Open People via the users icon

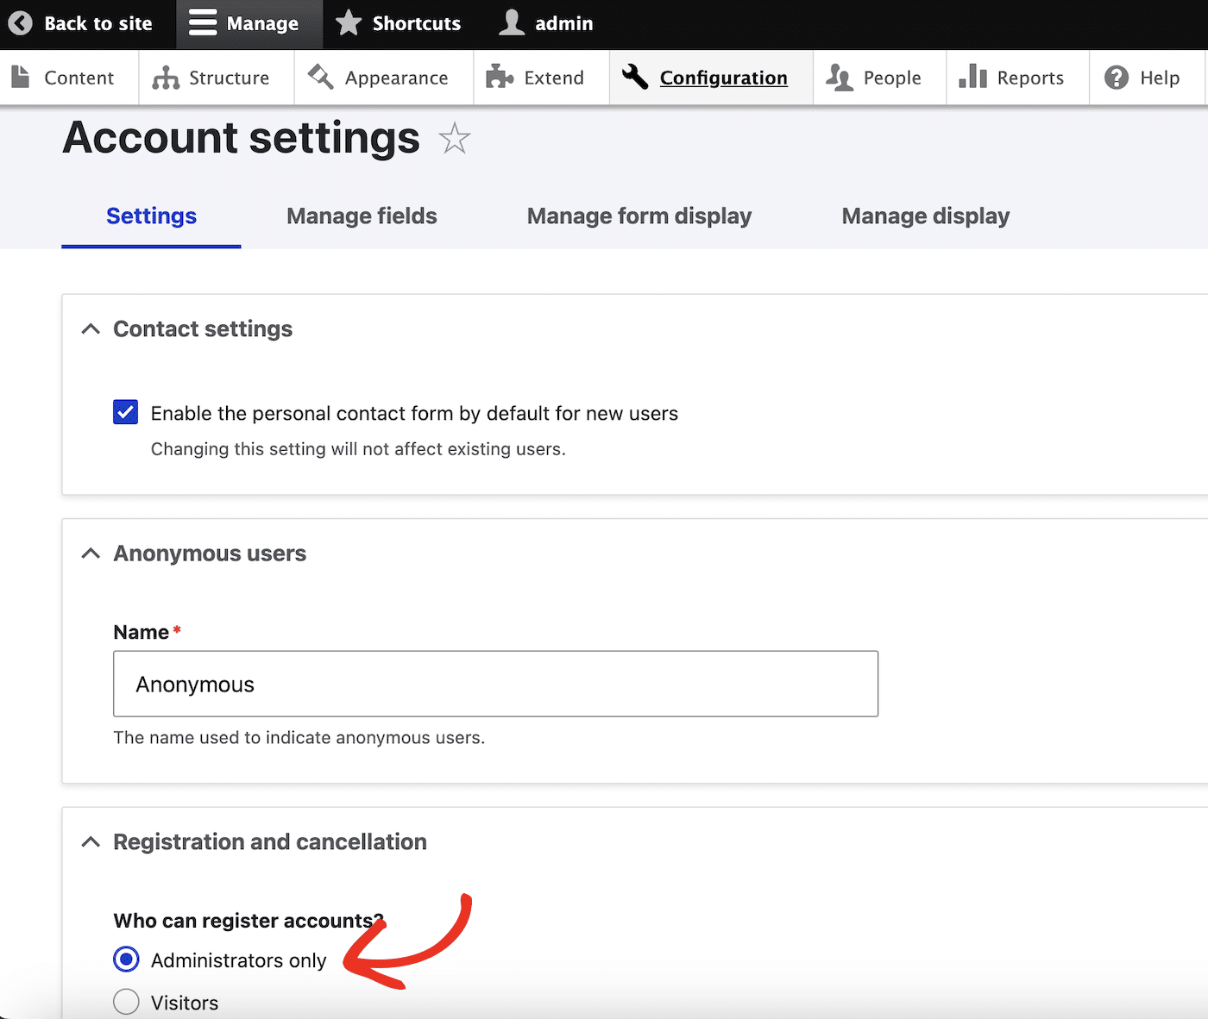[837, 77]
